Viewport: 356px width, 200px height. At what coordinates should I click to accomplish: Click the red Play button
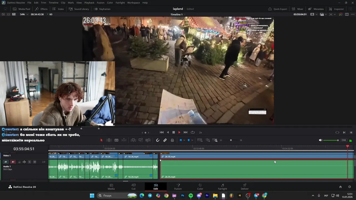click(x=179, y=132)
